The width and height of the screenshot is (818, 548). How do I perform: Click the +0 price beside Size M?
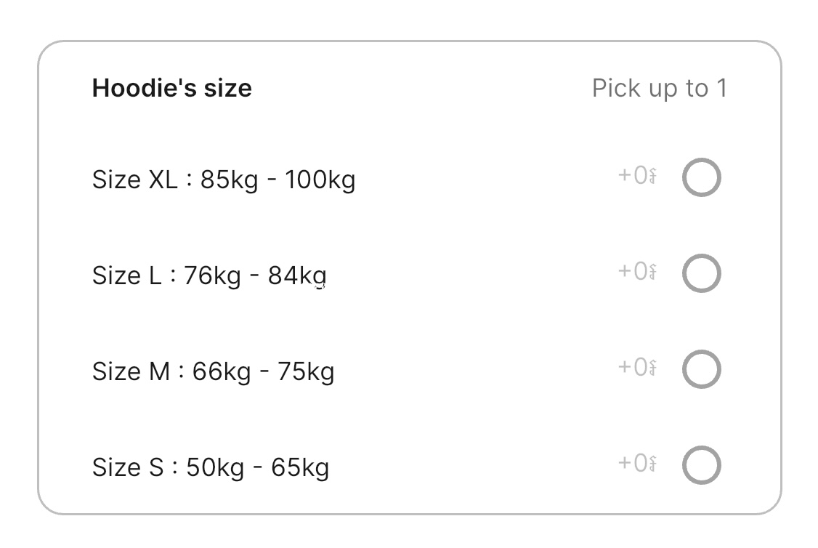(x=632, y=367)
